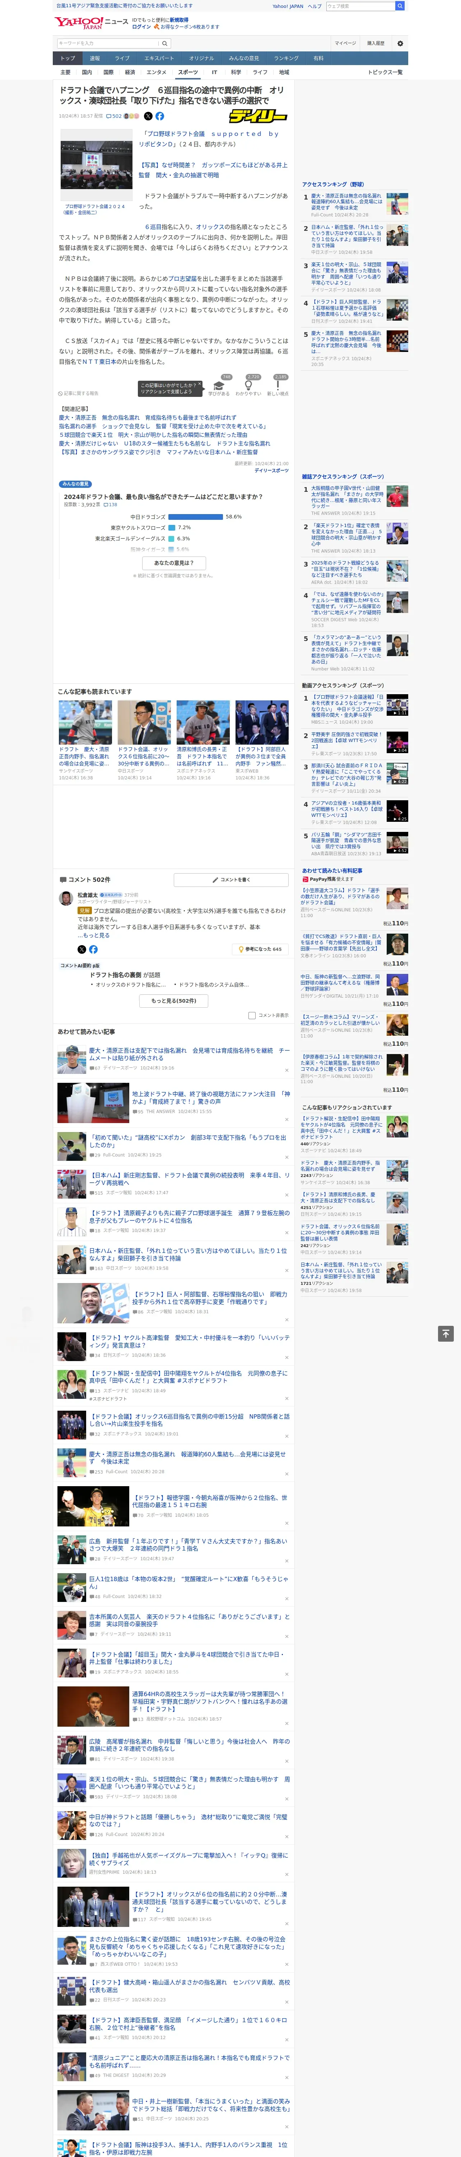Screen dimensions: 461x2157
Task: Open the 科学 category
Action: 236,72
